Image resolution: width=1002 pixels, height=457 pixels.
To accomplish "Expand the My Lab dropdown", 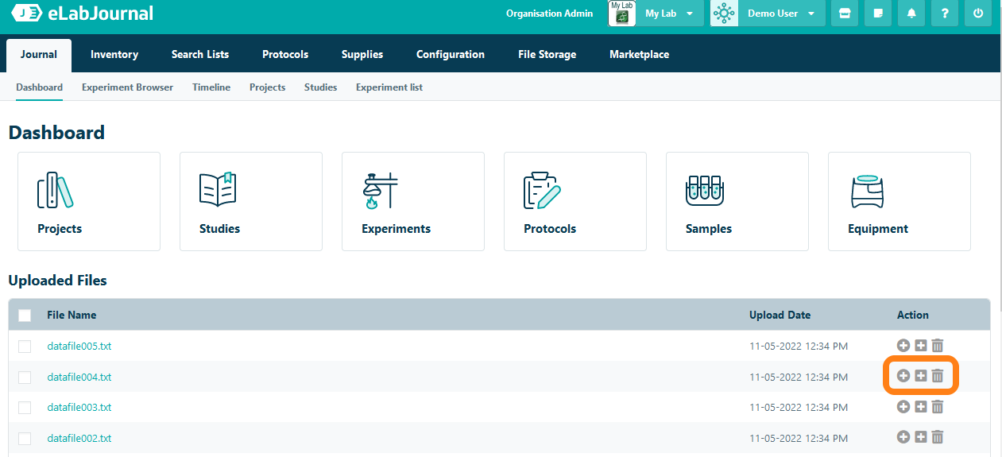I will pyautogui.click(x=668, y=14).
